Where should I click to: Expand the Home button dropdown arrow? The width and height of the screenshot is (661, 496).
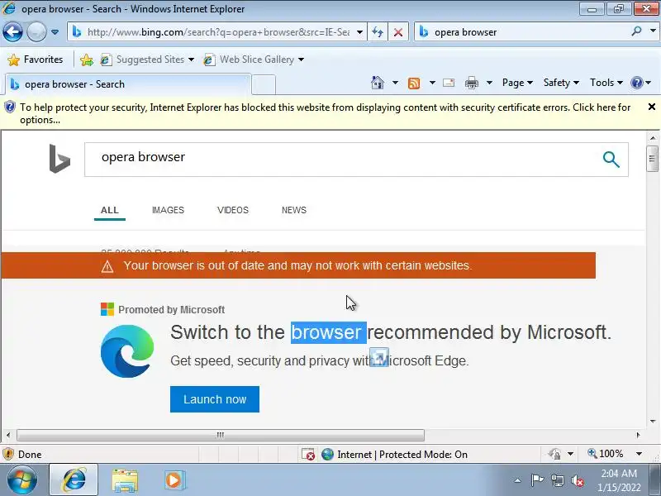pyautogui.click(x=395, y=83)
